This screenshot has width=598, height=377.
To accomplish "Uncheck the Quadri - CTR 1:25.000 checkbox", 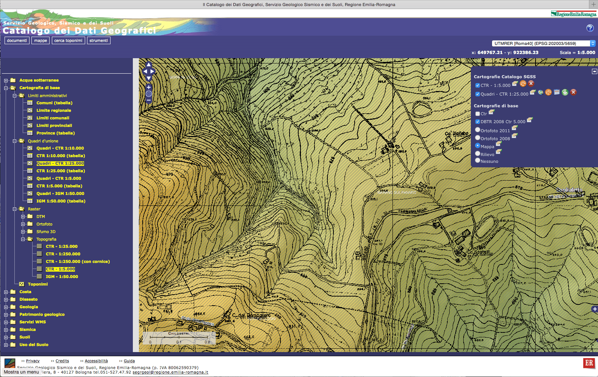I will (x=478, y=94).
